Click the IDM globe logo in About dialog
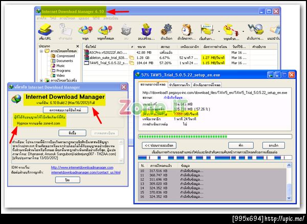 [16, 98]
